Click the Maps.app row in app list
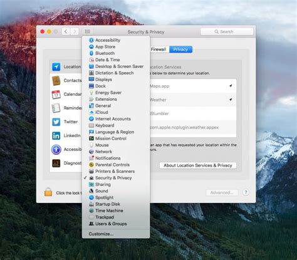Screen dimensions: 297x260 tap(193, 86)
